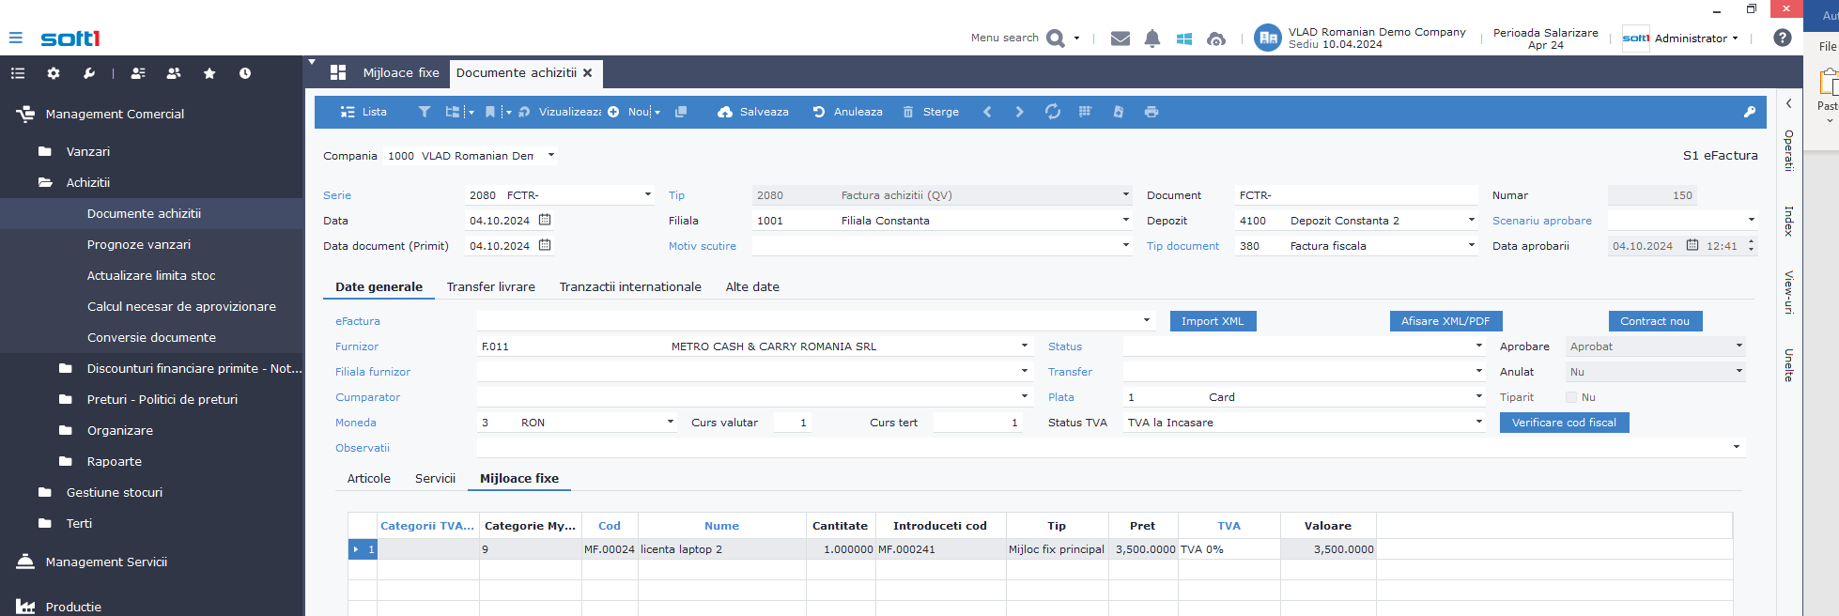The image size is (1839, 616).
Task: Click Salveaza to save the document
Action: point(753,112)
